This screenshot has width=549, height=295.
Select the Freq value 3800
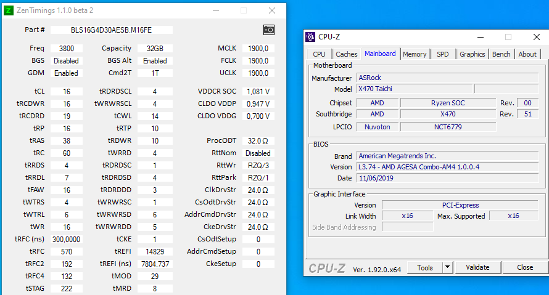coord(67,48)
